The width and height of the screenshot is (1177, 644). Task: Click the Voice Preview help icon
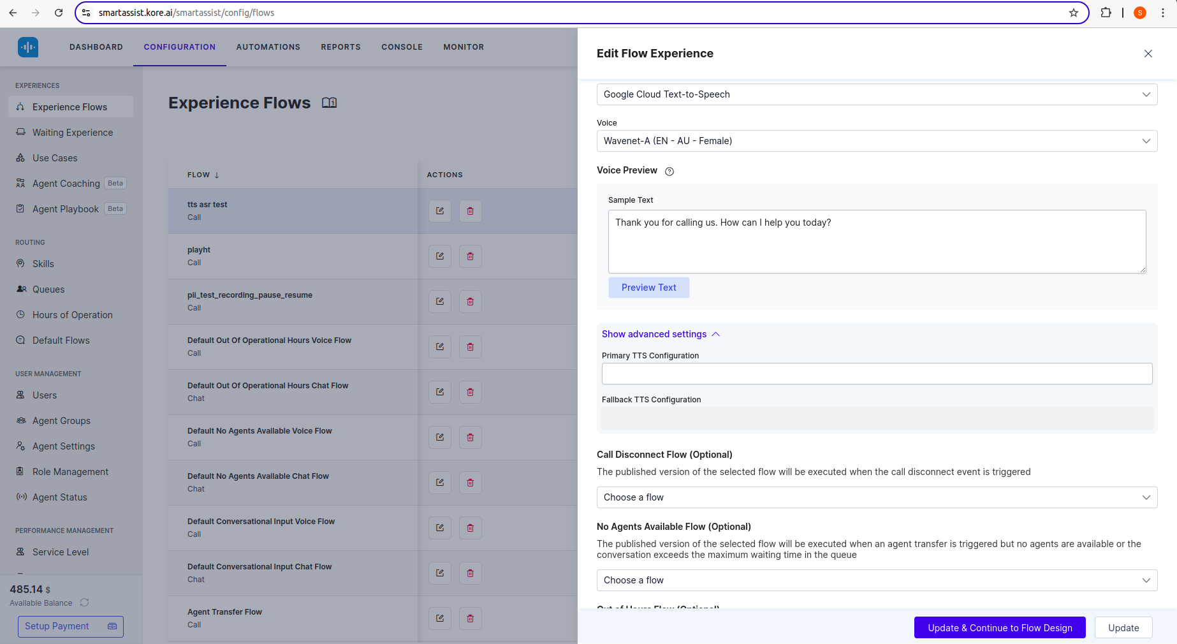[669, 171]
